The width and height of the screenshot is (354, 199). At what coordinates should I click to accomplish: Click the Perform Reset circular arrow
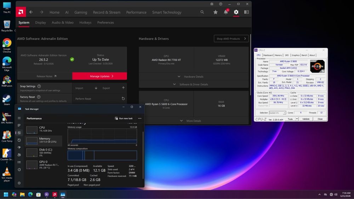click(123, 99)
